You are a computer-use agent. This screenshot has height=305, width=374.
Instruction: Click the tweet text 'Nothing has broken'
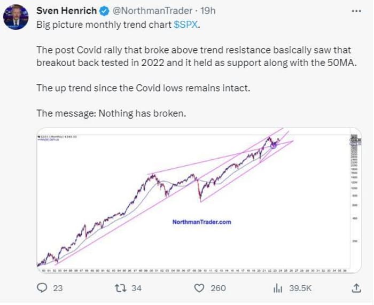point(142,113)
